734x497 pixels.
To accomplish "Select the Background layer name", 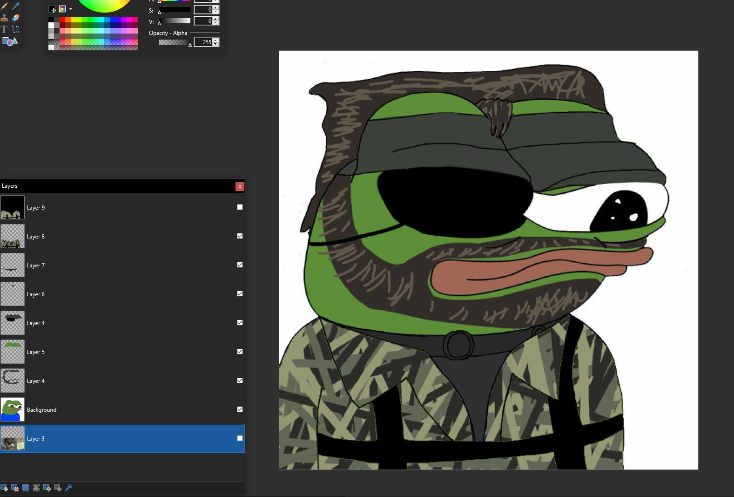I will pyautogui.click(x=42, y=410).
